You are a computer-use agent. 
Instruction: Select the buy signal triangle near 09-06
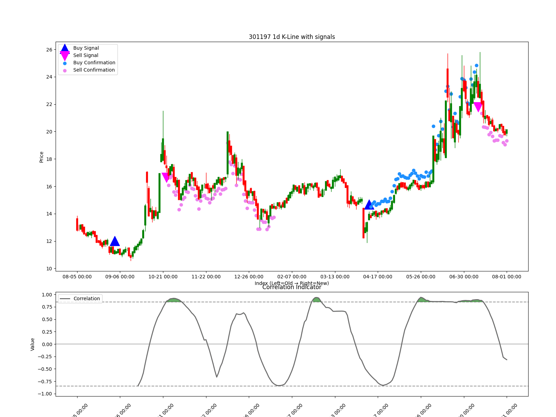point(115,241)
